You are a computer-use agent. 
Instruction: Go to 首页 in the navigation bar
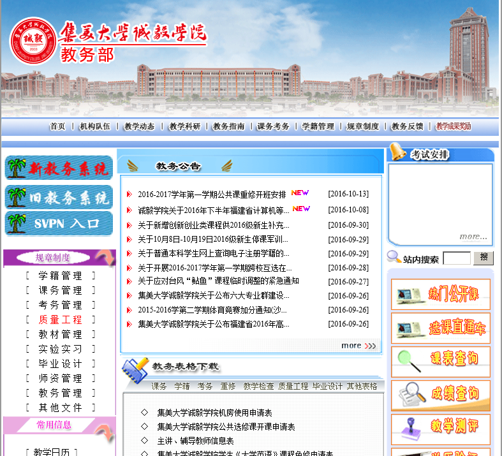point(57,126)
